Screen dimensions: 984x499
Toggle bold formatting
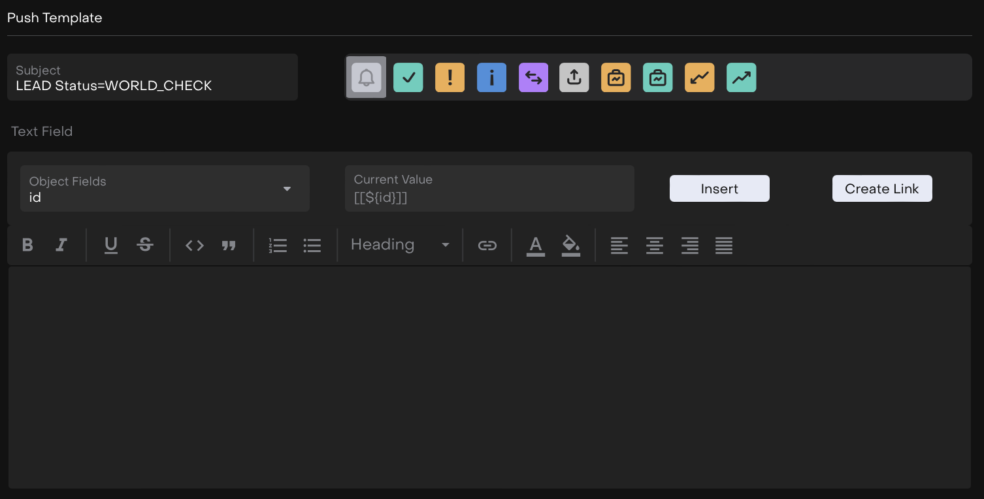pos(27,245)
